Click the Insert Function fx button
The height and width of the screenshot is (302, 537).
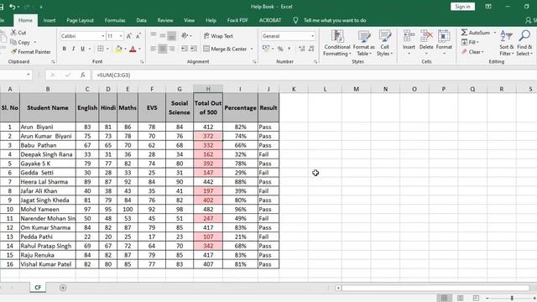coord(82,75)
